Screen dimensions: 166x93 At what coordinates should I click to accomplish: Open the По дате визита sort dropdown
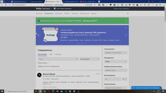coord(89,59)
